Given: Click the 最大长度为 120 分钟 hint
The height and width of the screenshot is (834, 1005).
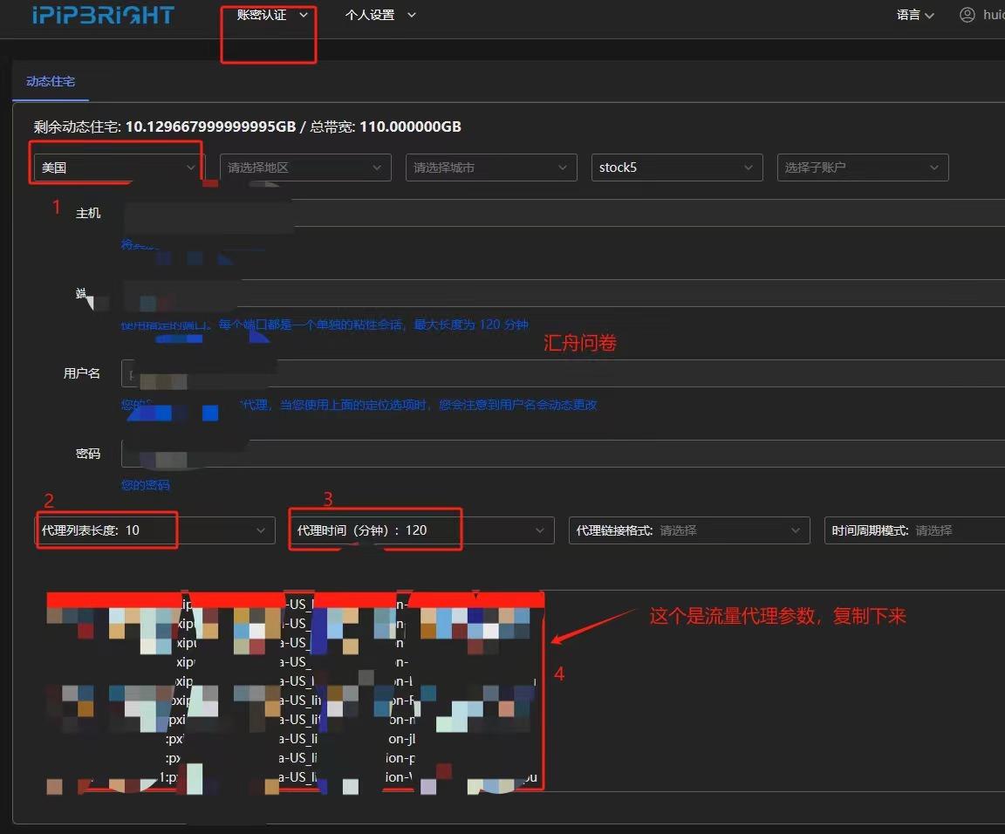Looking at the screenshot, I should [471, 325].
